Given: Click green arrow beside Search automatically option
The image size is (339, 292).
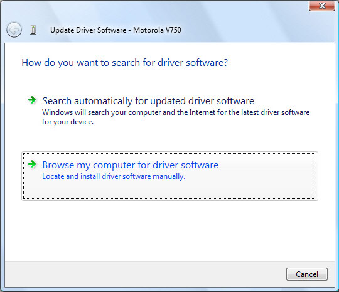Looking at the screenshot, I should tap(32, 100).
